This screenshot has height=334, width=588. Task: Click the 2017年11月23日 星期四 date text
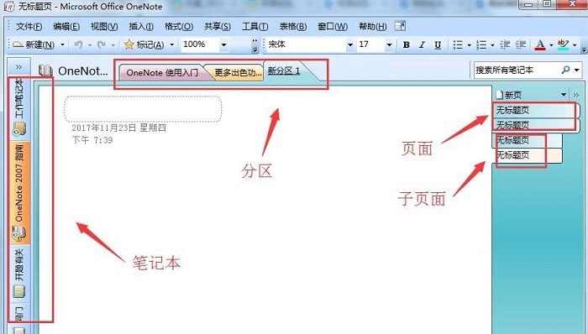click(119, 128)
